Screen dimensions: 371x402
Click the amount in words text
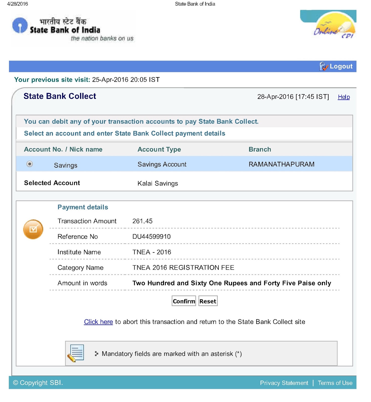[x=232, y=283]
